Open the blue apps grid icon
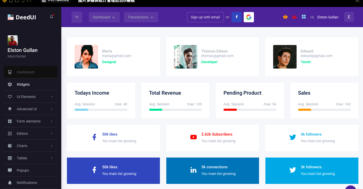Viewport: 363px width, 189px height. (304, 17)
